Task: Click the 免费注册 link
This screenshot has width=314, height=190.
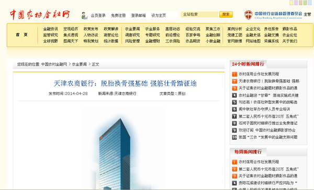Action: (118, 16)
